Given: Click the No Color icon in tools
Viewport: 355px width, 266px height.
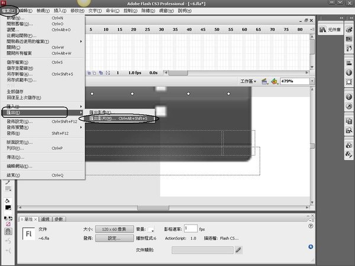Looking at the screenshot, I should tap(8, 224).
